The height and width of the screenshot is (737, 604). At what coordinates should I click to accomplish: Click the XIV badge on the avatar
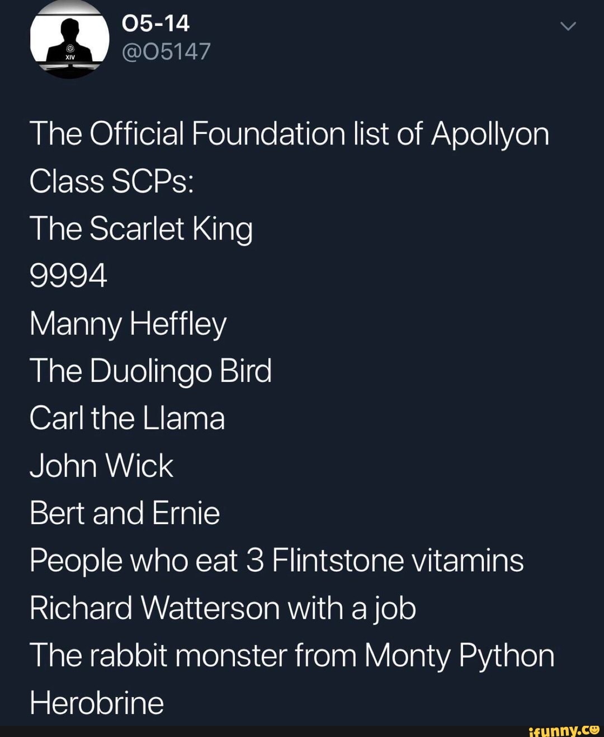pyautogui.click(x=70, y=57)
